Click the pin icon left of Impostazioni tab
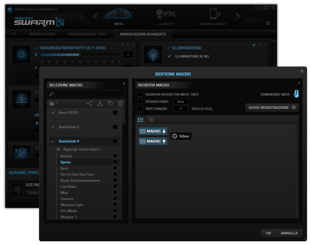The width and height of the screenshot is (311, 245). coord(14,34)
